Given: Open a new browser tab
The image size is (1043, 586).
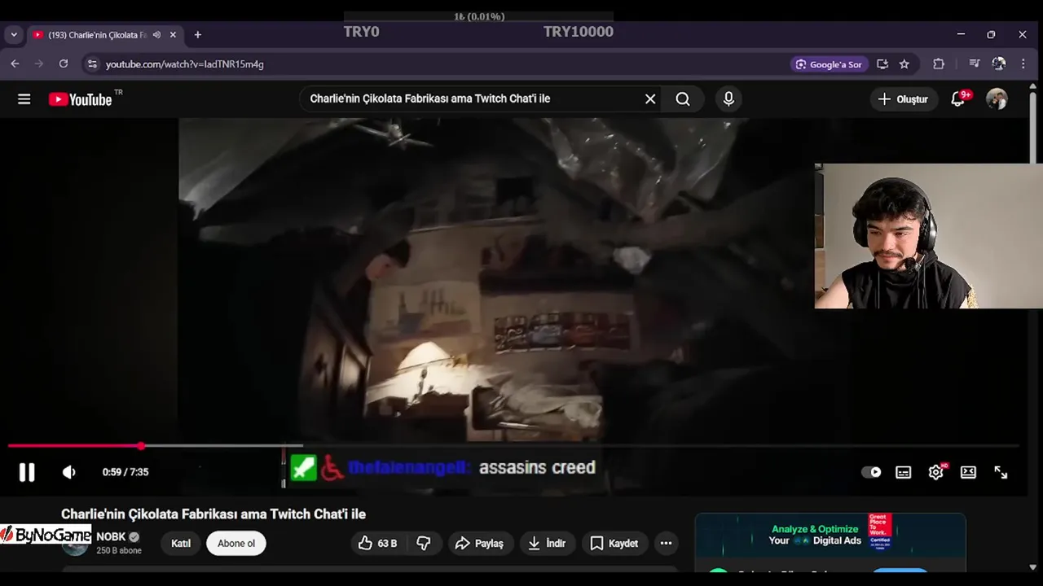Looking at the screenshot, I should tap(197, 35).
